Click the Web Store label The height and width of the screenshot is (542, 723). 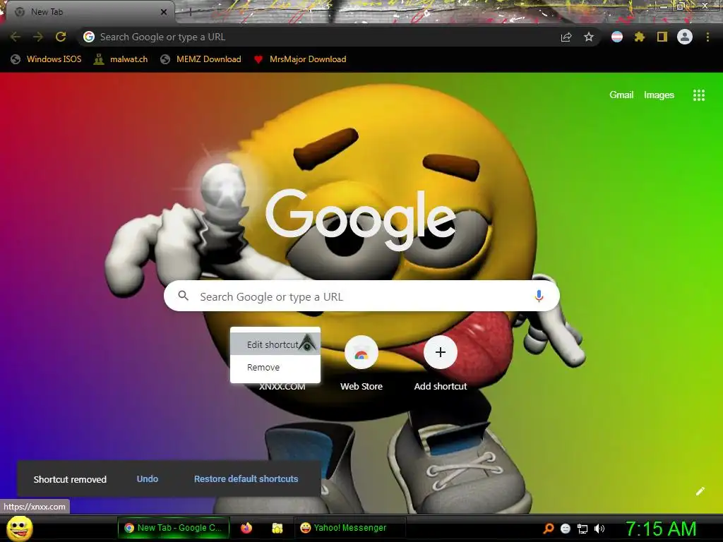361,386
